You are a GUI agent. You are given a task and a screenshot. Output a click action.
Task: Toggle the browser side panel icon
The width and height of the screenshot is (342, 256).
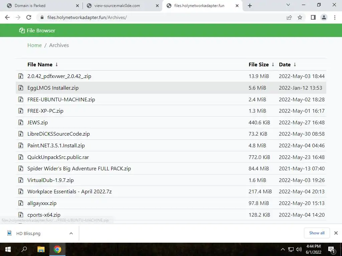tap(313, 17)
